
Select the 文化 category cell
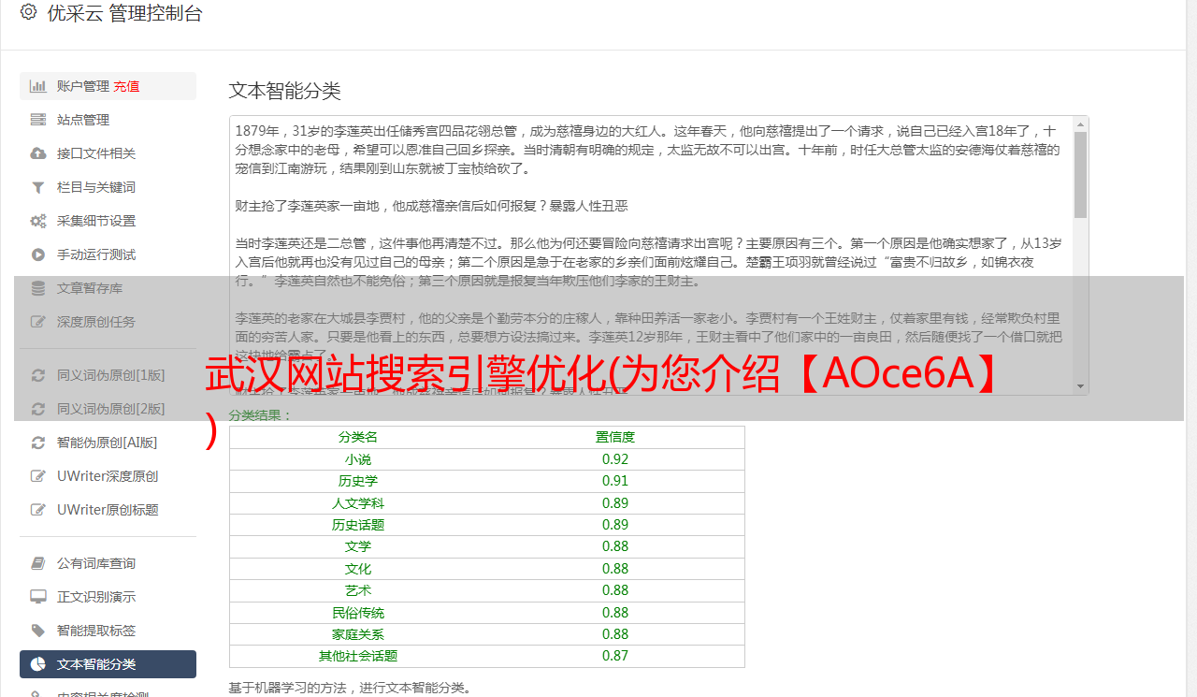point(358,569)
